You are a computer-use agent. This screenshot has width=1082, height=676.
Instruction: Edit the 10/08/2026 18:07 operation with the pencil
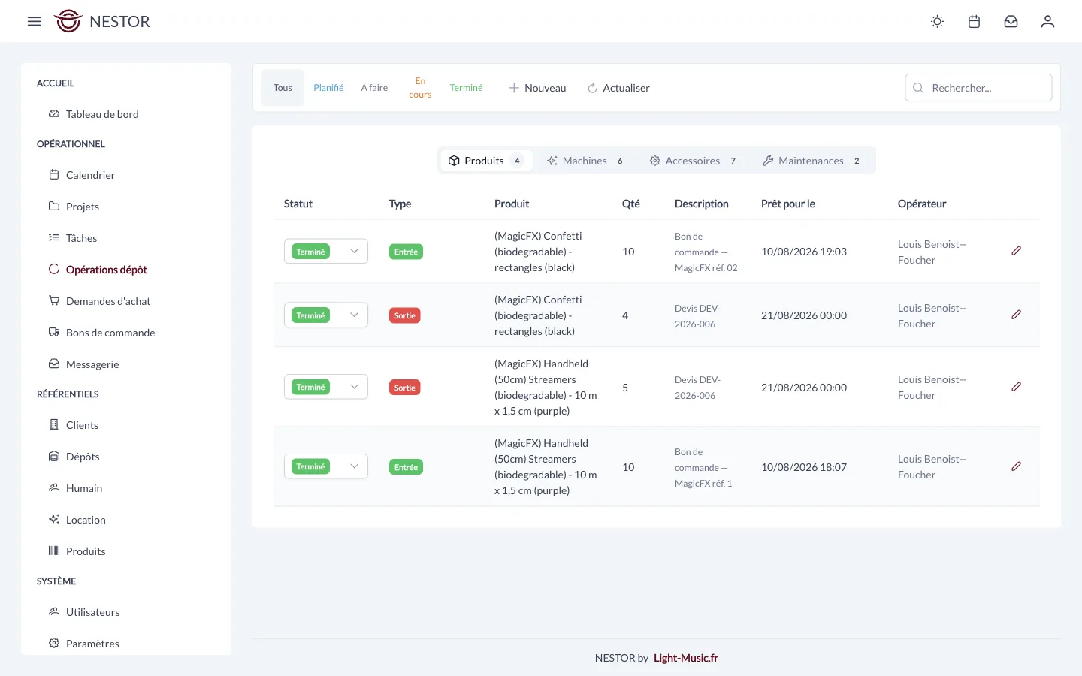1016,466
